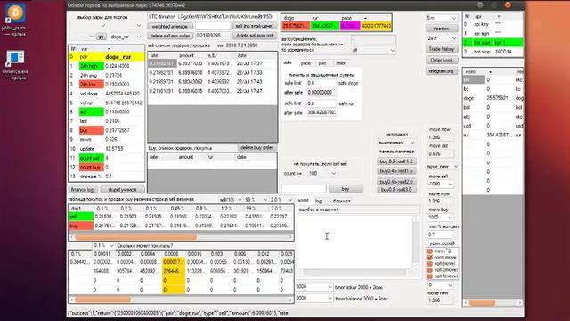Open the dropdown left of go button
This screenshot has width=570, height=321.
coord(82,37)
